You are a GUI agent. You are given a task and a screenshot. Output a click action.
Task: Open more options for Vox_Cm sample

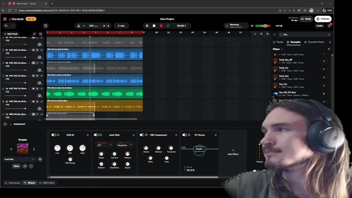(328, 86)
